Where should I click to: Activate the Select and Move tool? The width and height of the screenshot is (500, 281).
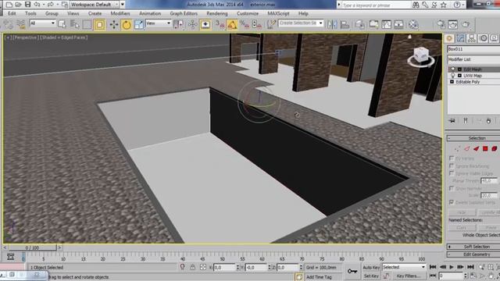pos(114,24)
